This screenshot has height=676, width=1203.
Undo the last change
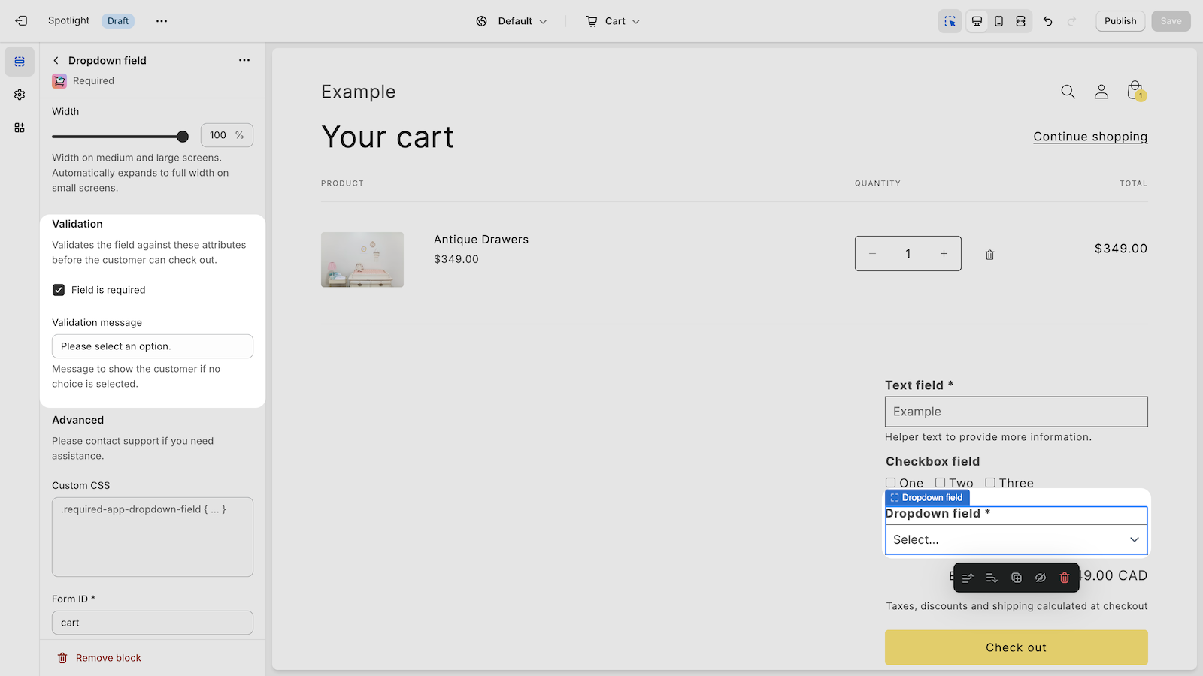tap(1047, 21)
